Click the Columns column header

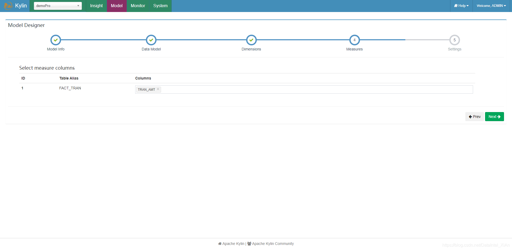pyautogui.click(x=143, y=78)
